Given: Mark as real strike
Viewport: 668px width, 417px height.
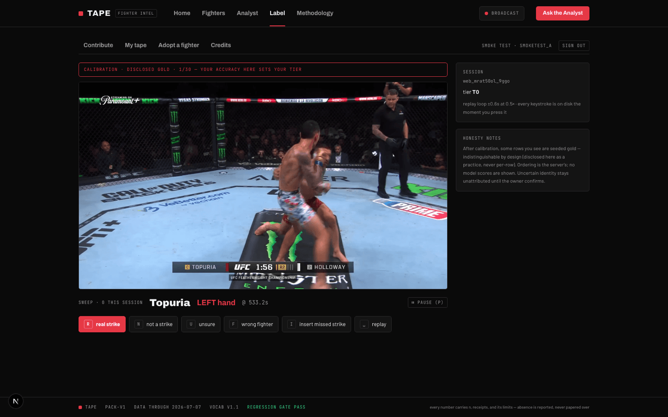Looking at the screenshot, I should [x=102, y=324].
